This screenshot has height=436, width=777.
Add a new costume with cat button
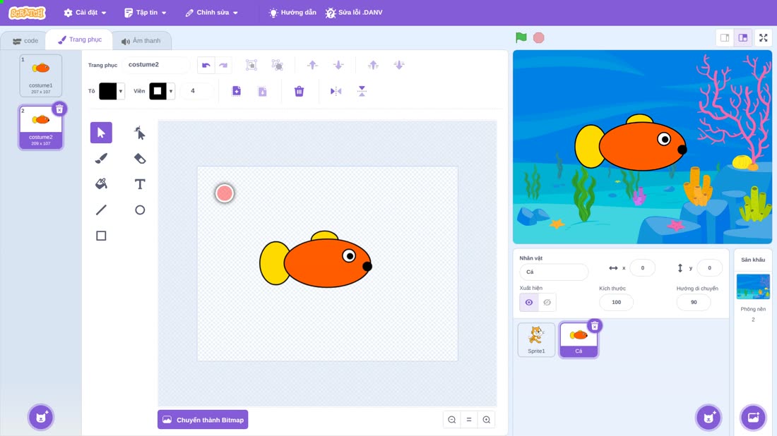[x=41, y=417]
